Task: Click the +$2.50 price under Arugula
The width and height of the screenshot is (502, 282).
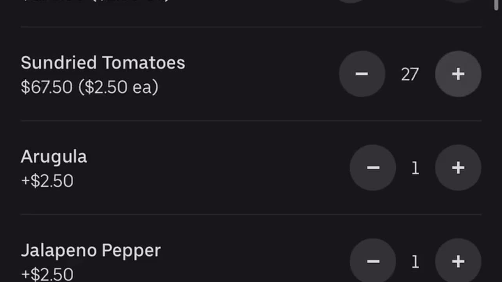Action: tap(47, 181)
